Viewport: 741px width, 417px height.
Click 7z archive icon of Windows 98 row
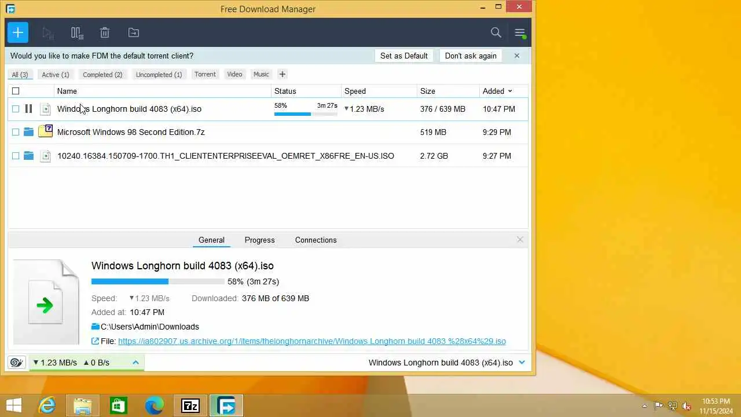[x=45, y=131]
